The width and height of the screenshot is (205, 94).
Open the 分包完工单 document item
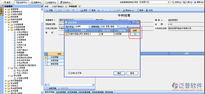pos(21,45)
